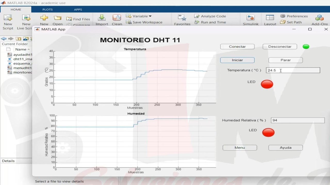330x185 pixels.
Task: Select the esquema_ file in Current Folder
Action: click(x=20, y=63)
